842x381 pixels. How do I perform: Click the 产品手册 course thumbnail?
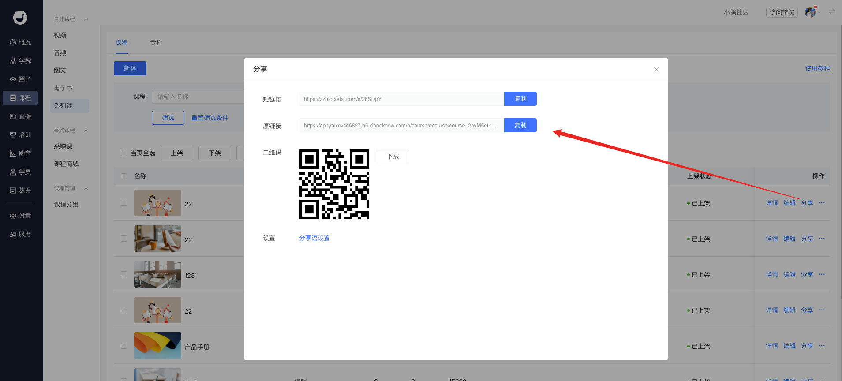pyautogui.click(x=157, y=346)
